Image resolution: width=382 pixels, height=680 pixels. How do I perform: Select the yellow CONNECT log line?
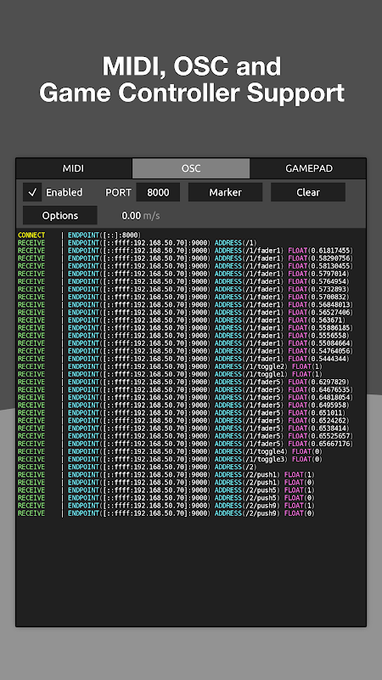point(80,235)
